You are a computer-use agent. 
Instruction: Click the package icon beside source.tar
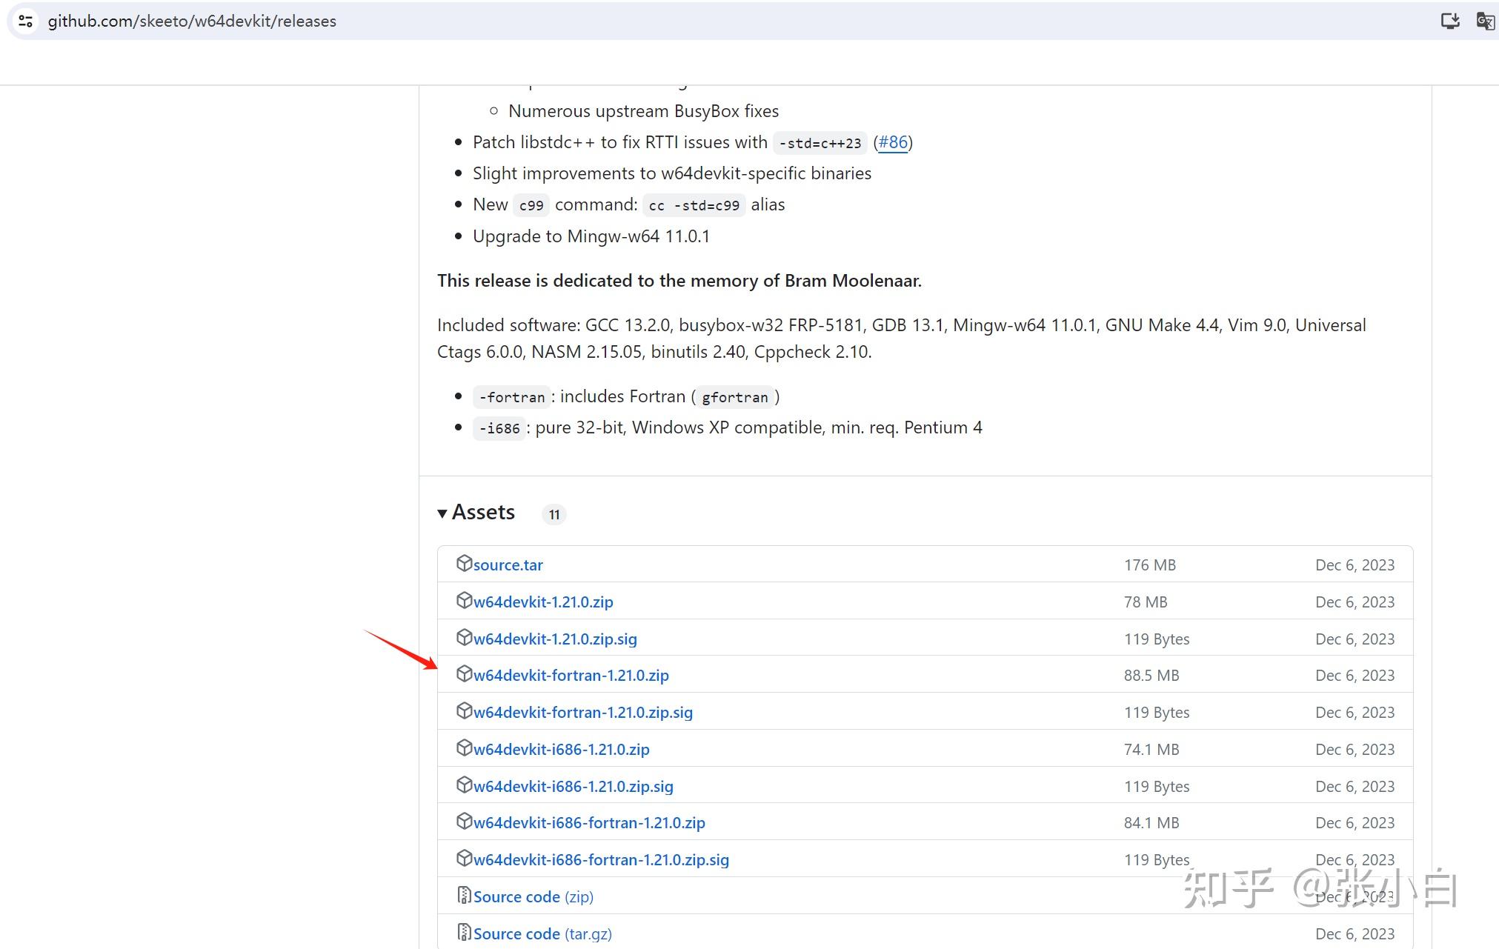(x=464, y=564)
